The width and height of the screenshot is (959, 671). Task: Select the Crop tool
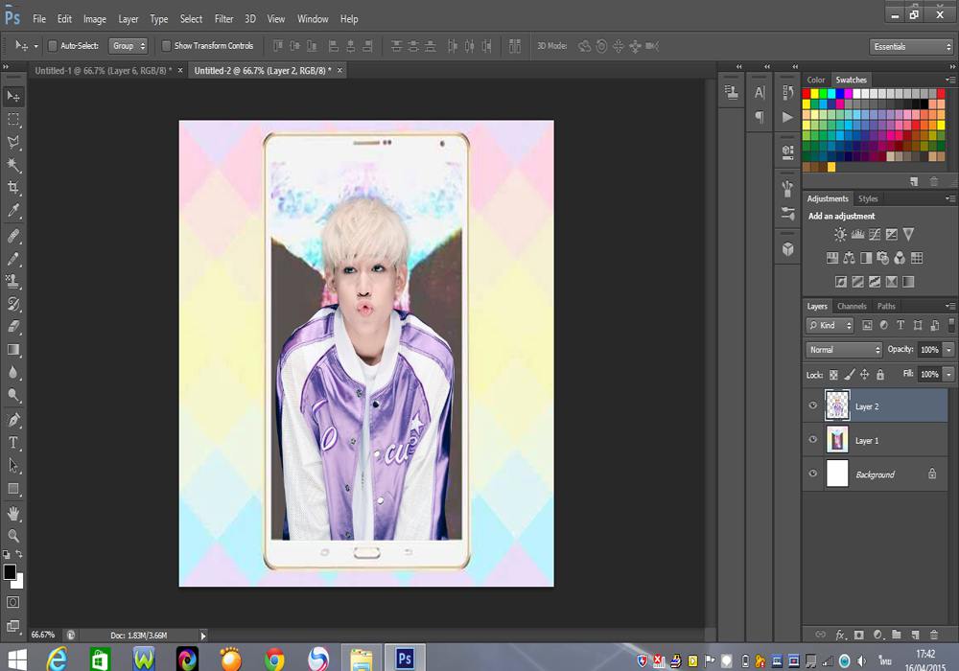click(x=13, y=188)
